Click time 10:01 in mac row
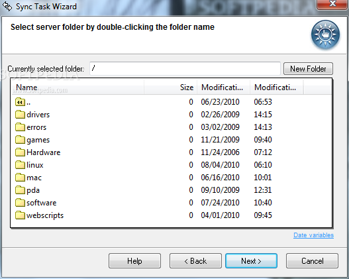Viewport: 349px width, 279px height. [263, 178]
